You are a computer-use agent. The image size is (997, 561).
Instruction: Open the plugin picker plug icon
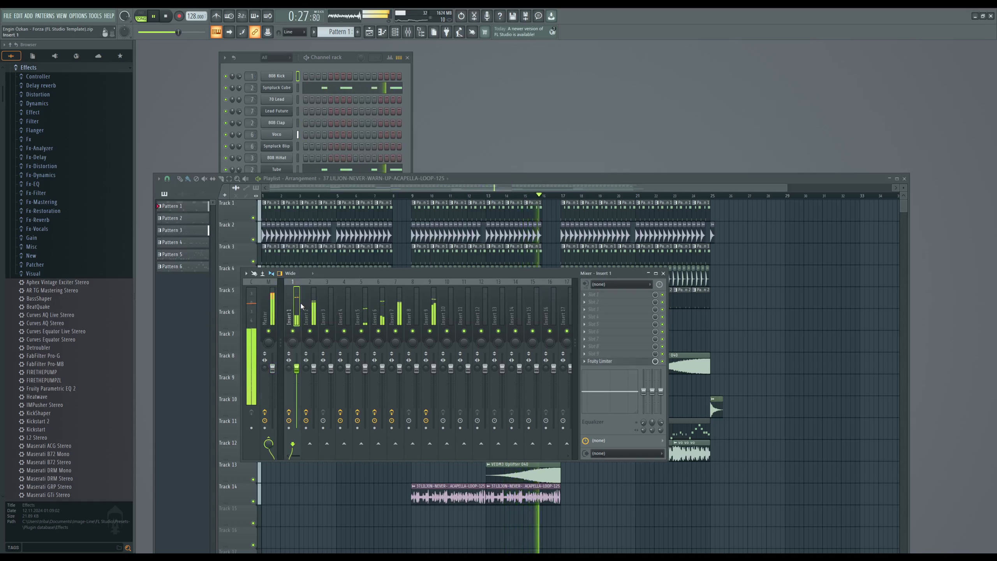coord(446,32)
